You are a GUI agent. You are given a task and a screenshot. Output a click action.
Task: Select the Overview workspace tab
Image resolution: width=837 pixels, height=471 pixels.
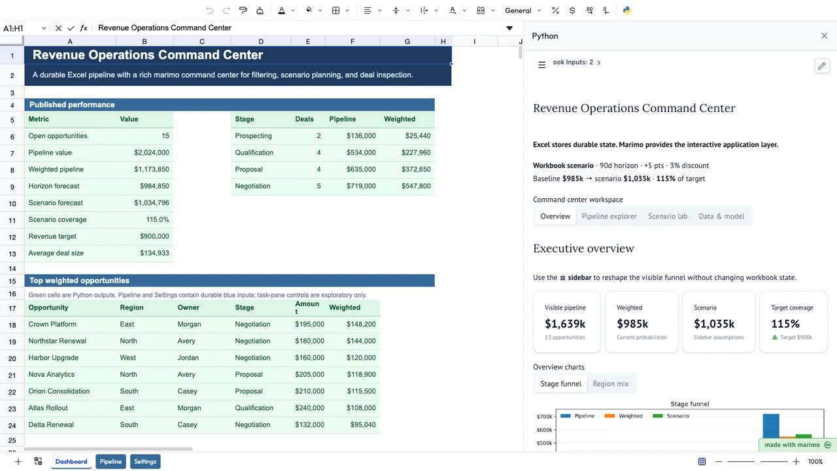555,216
